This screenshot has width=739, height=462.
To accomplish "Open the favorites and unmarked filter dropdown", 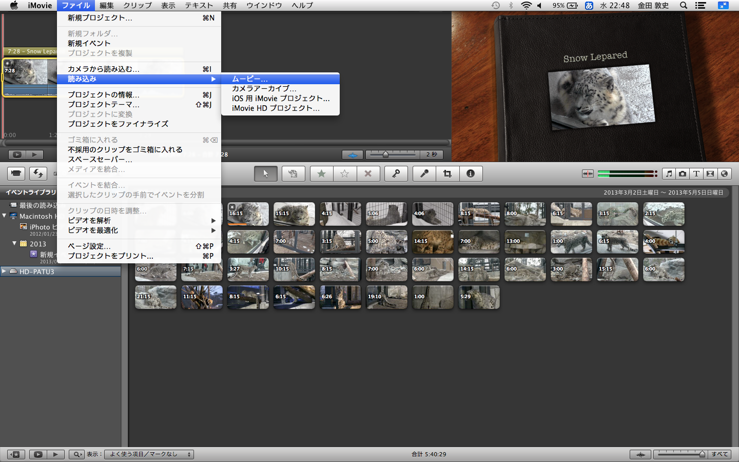I will 149,454.
